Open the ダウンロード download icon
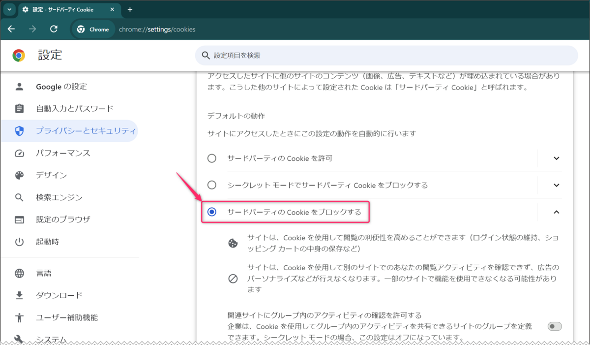Screen dimensions: 590x345 pos(19,295)
